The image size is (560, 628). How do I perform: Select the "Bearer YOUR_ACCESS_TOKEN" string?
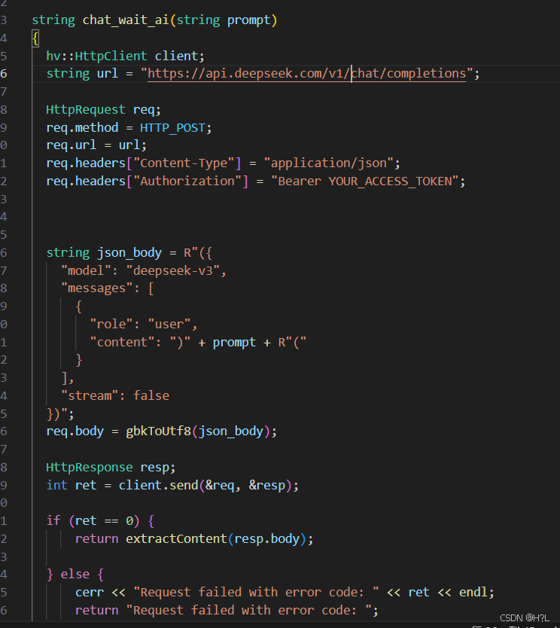364,181
